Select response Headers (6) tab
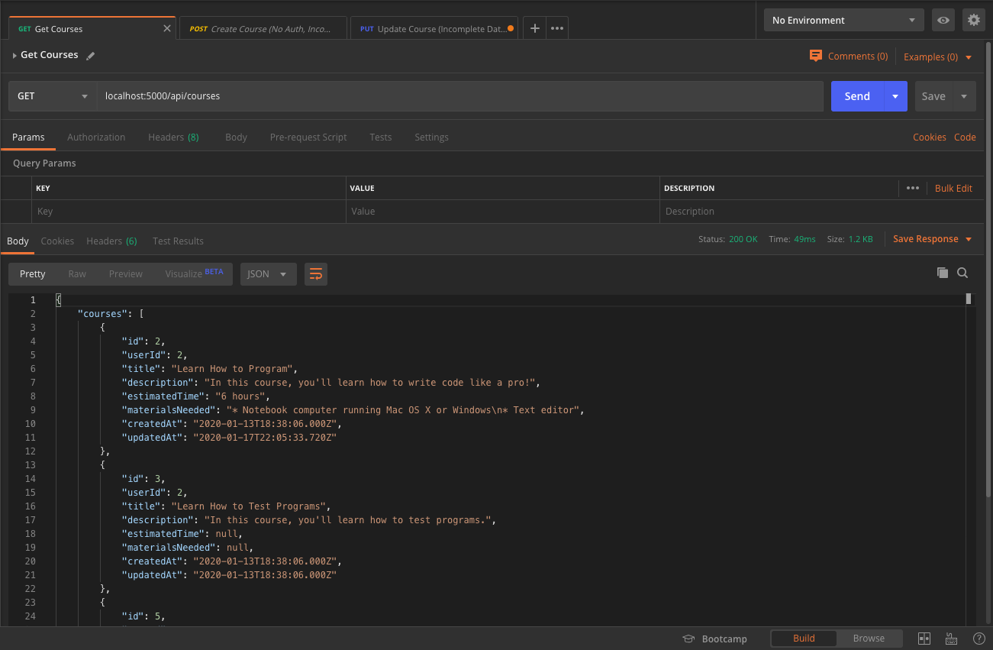Image resolution: width=993 pixels, height=650 pixels. click(111, 241)
